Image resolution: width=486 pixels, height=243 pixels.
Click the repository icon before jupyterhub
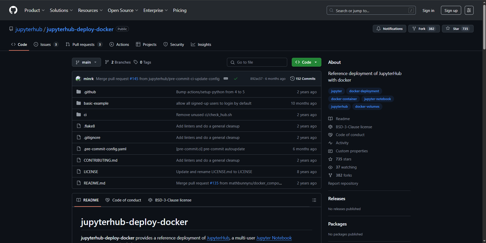(x=11, y=29)
